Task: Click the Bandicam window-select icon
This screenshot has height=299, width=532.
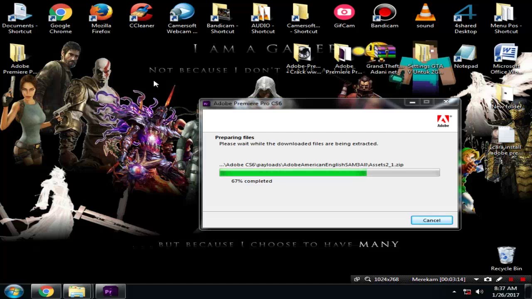Action: pos(357,279)
